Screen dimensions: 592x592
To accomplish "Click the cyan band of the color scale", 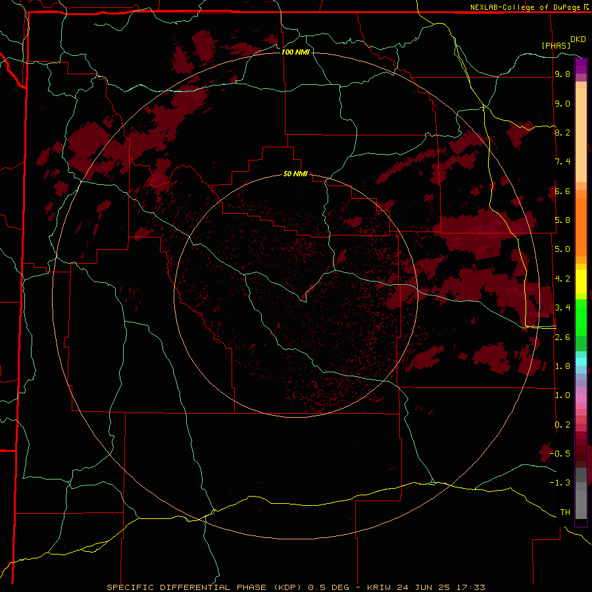I will pos(581,362).
